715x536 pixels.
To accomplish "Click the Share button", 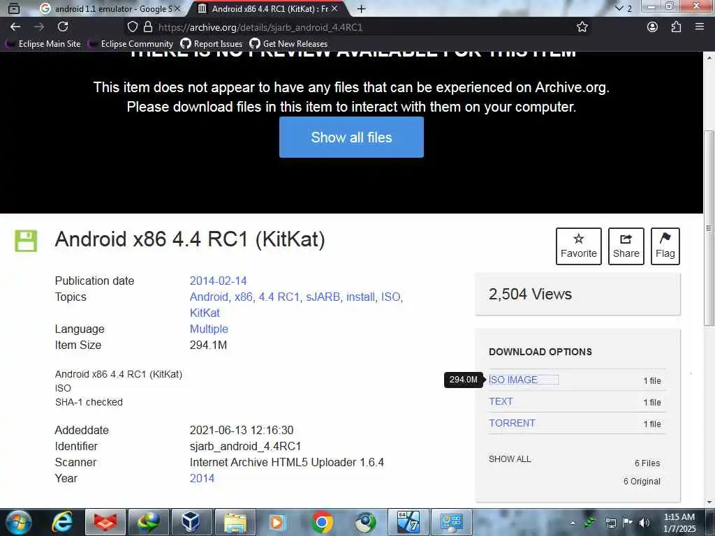I will (x=626, y=246).
